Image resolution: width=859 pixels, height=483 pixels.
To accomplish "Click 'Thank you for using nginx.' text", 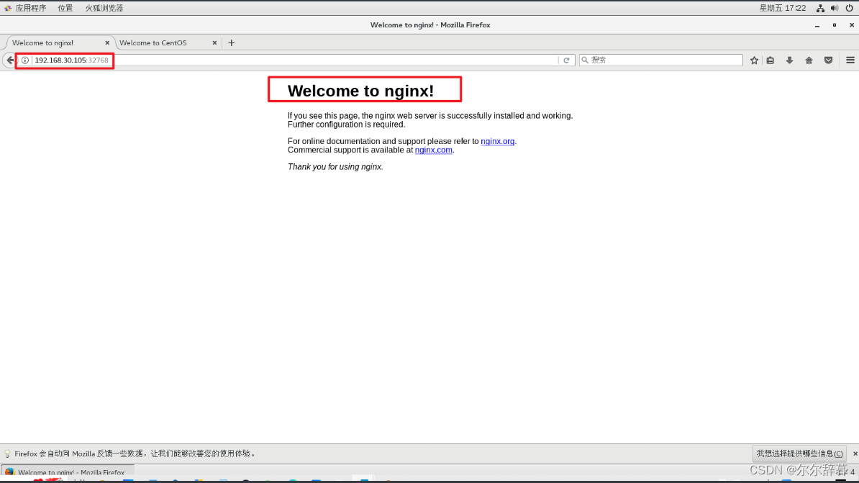I will click(335, 167).
